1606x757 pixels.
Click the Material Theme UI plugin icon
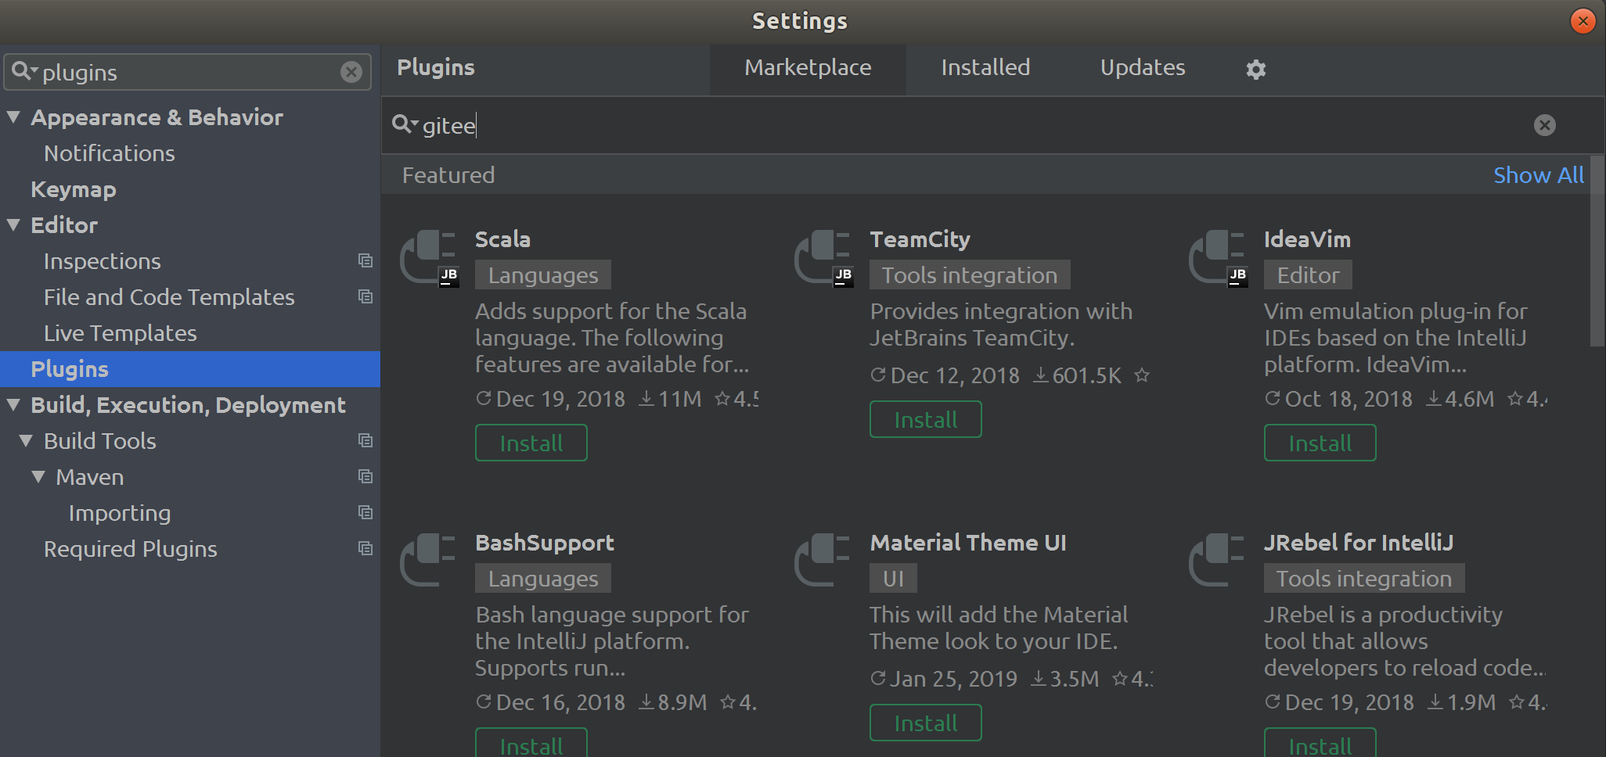coord(823,559)
